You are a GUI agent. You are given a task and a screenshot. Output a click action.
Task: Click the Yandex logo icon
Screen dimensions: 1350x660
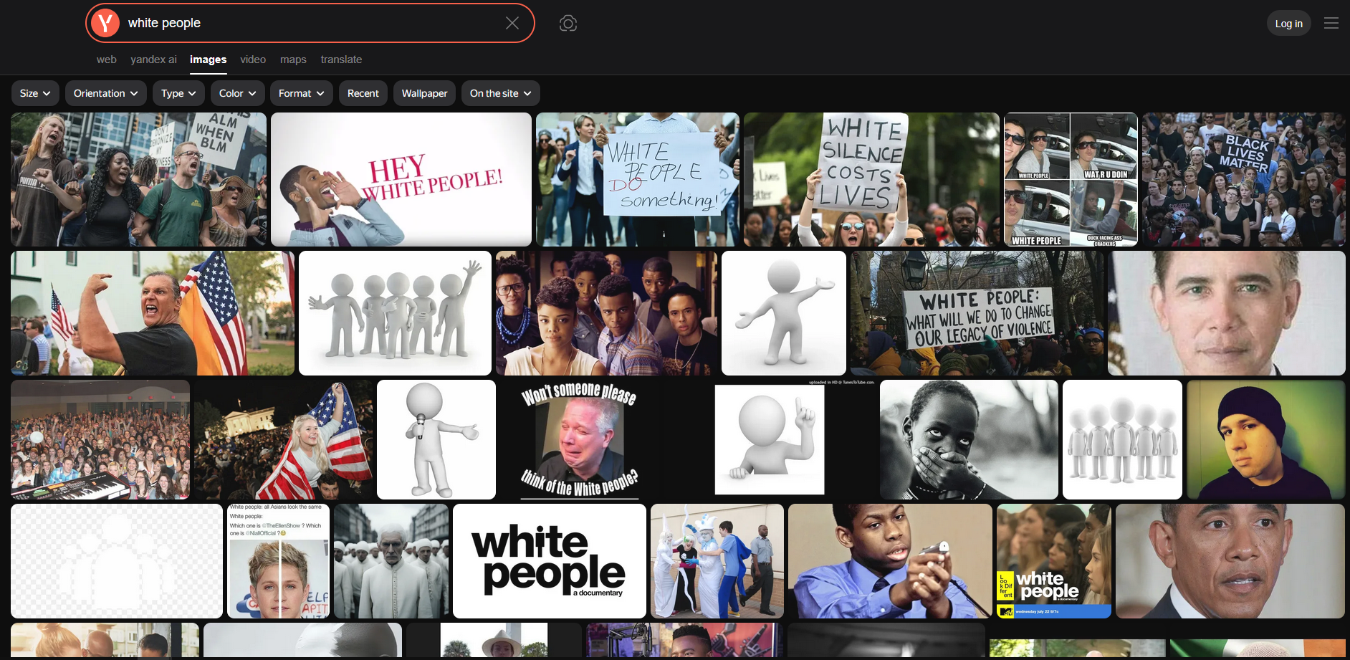pyautogui.click(x=105, y=23)
